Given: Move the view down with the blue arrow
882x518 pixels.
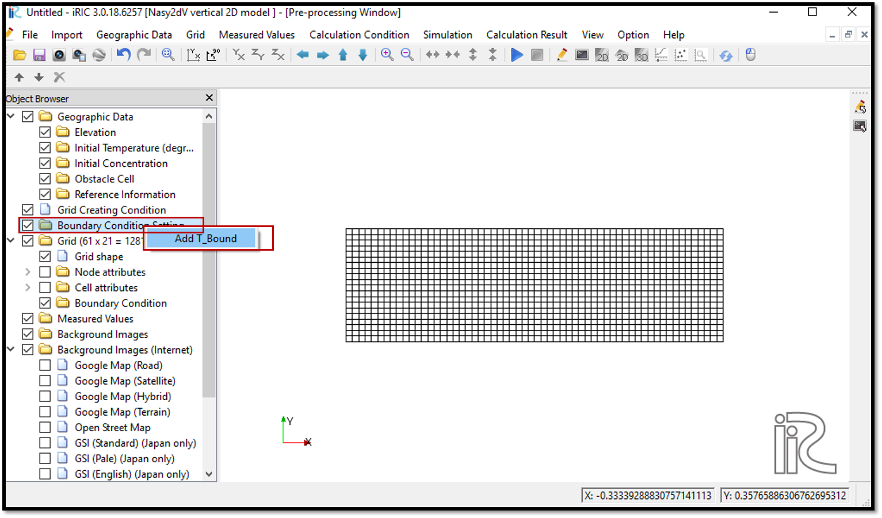Looking at the screenshot, I should pos(362,55).
